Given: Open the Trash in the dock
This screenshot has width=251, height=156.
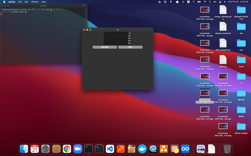Looking at the screenshot, I should coord(227,149).
